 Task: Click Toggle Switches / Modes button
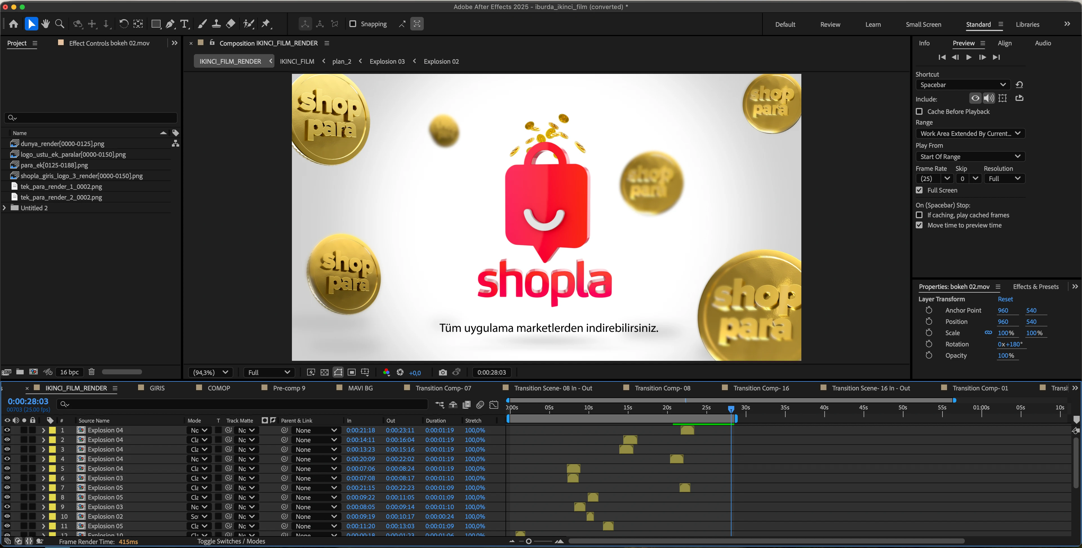point(231,542)
